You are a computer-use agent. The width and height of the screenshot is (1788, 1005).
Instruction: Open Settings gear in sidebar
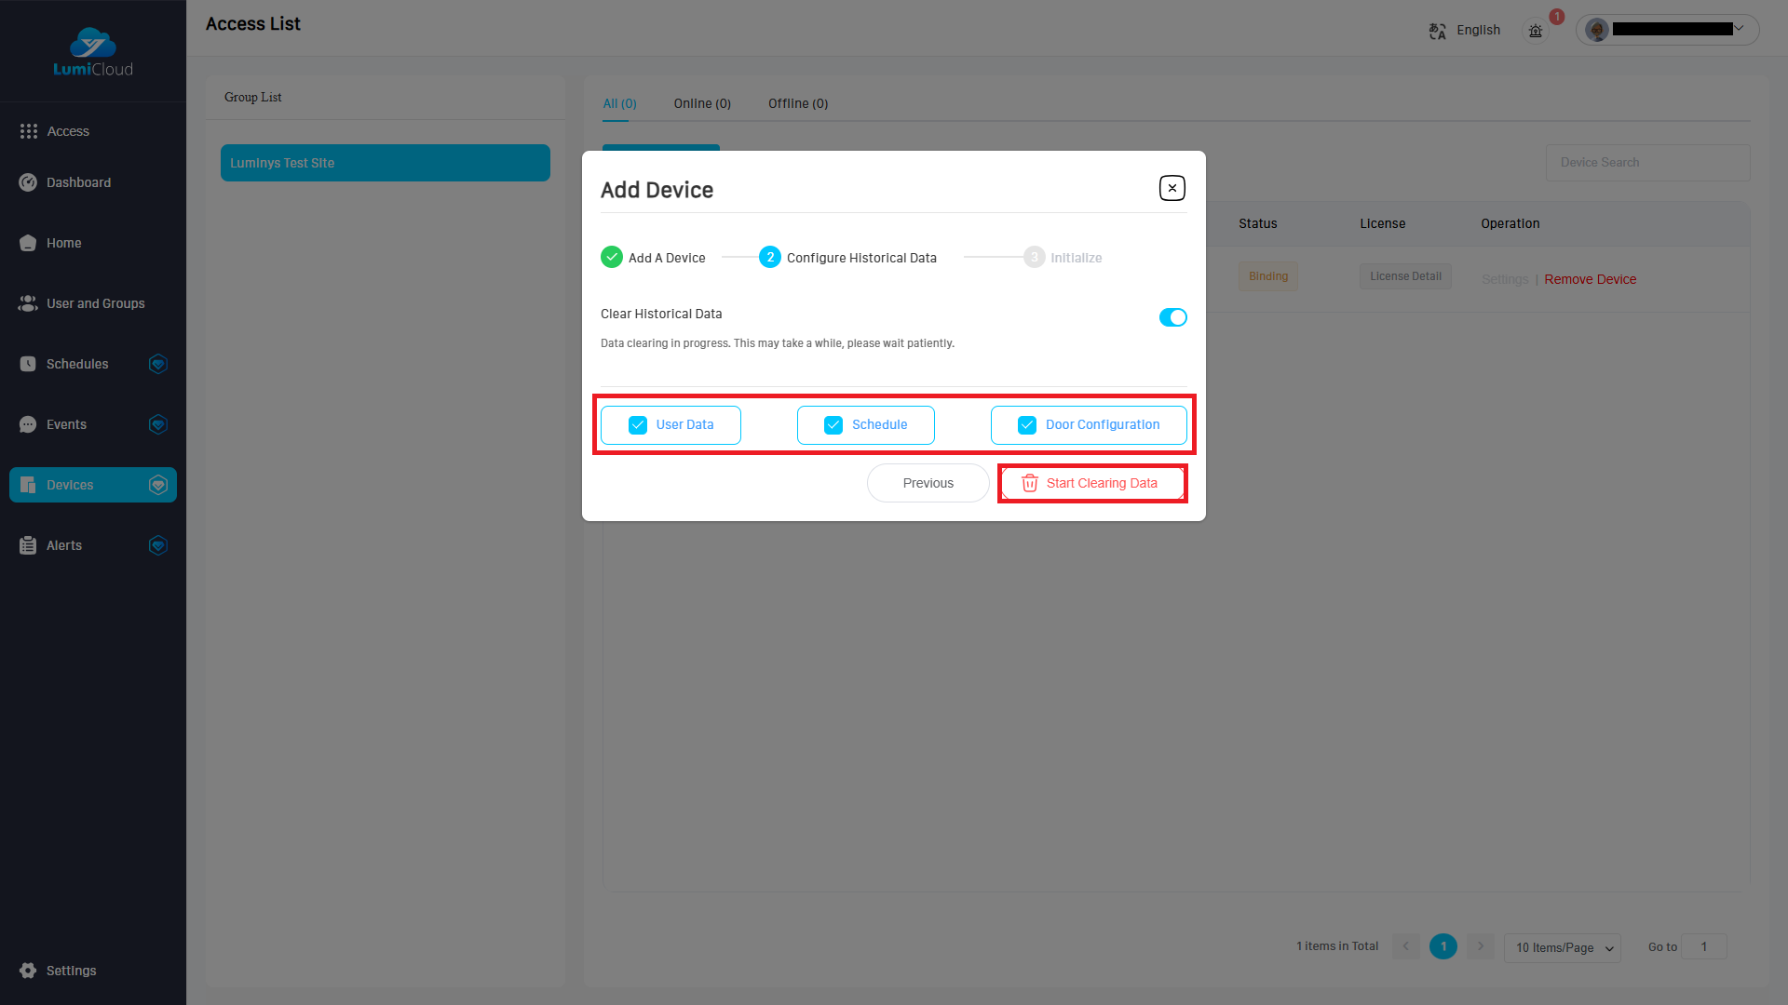pyautogui.click(x=28, y=971)
